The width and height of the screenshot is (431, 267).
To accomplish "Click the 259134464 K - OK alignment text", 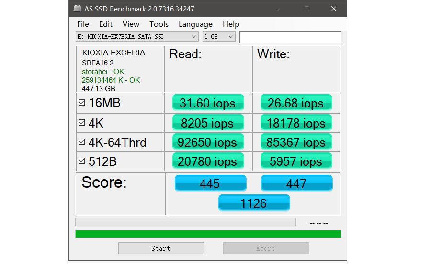I will (111, 80).
